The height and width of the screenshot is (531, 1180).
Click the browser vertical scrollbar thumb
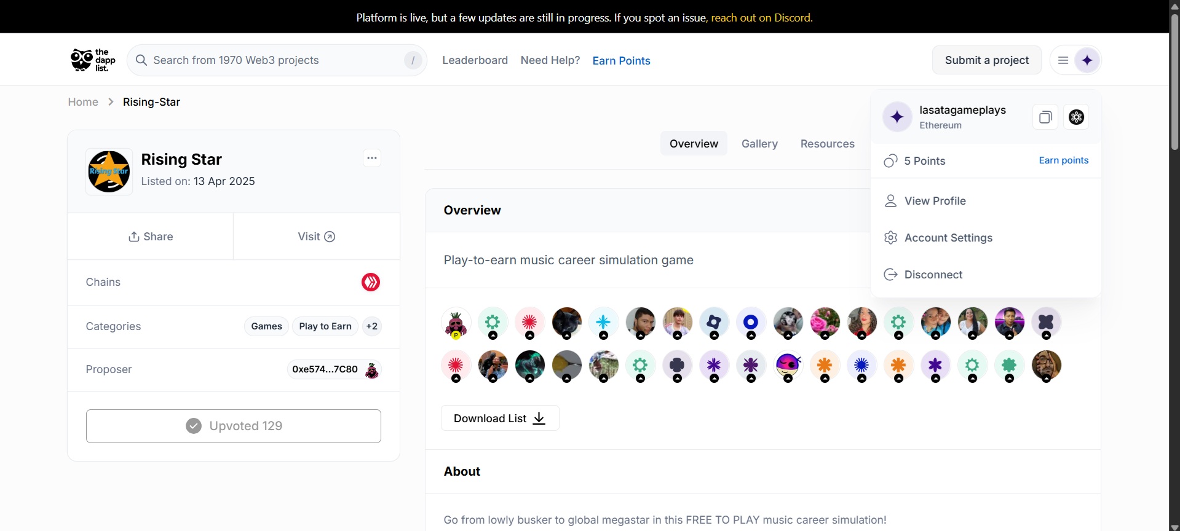[x=1174, y=81]
